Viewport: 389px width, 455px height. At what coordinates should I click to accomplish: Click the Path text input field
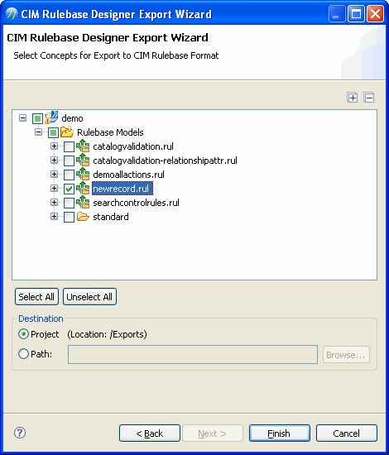click(193, 354)
